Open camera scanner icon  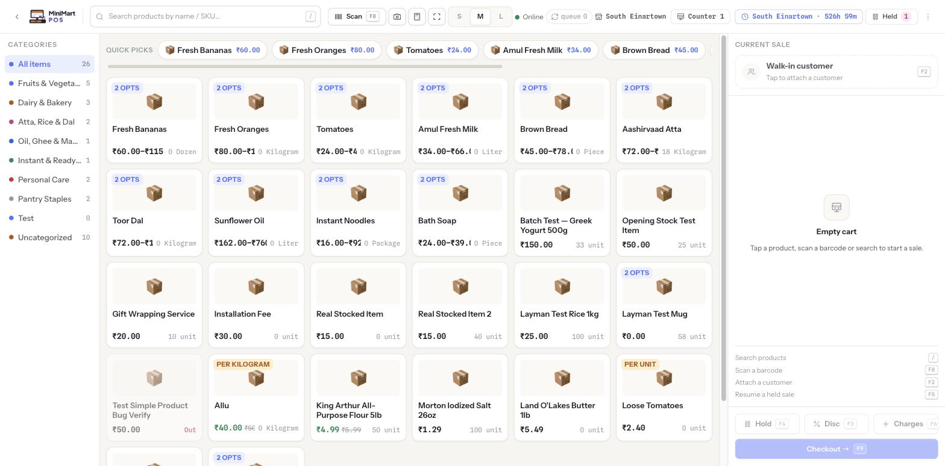(x=397, y=17)
